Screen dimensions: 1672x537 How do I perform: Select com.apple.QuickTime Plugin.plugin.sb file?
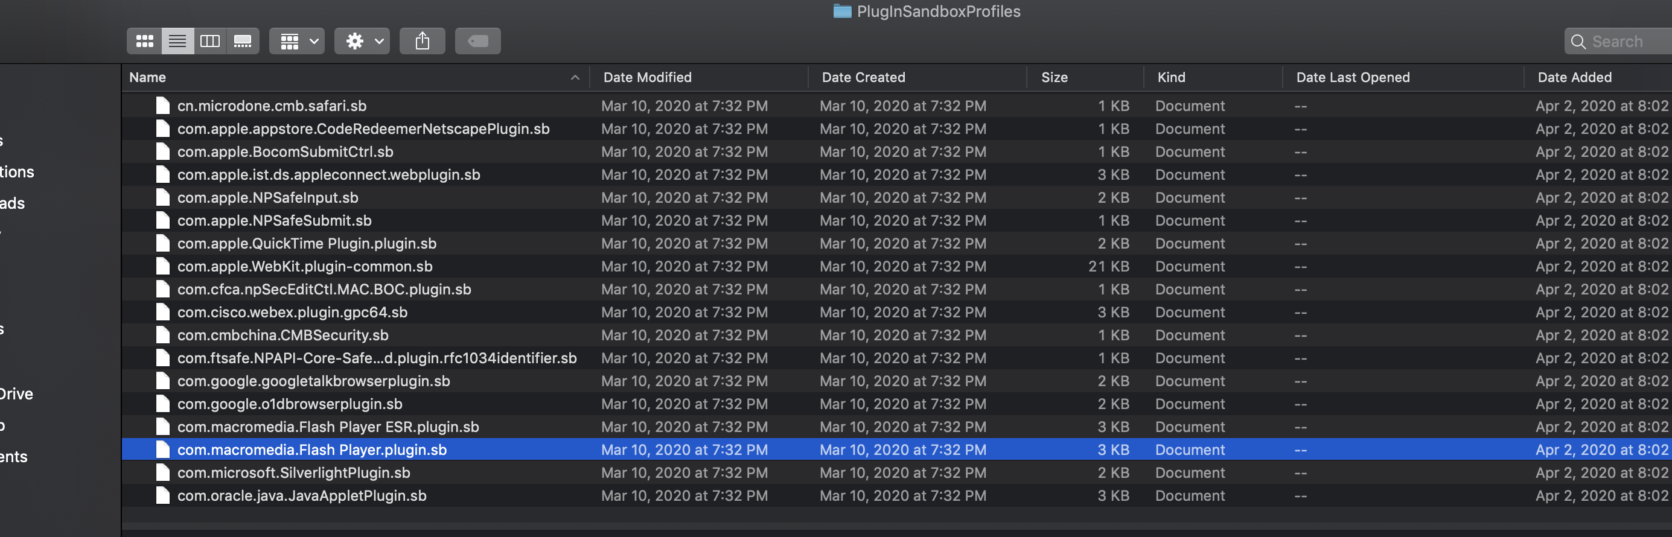click(896, 243)
